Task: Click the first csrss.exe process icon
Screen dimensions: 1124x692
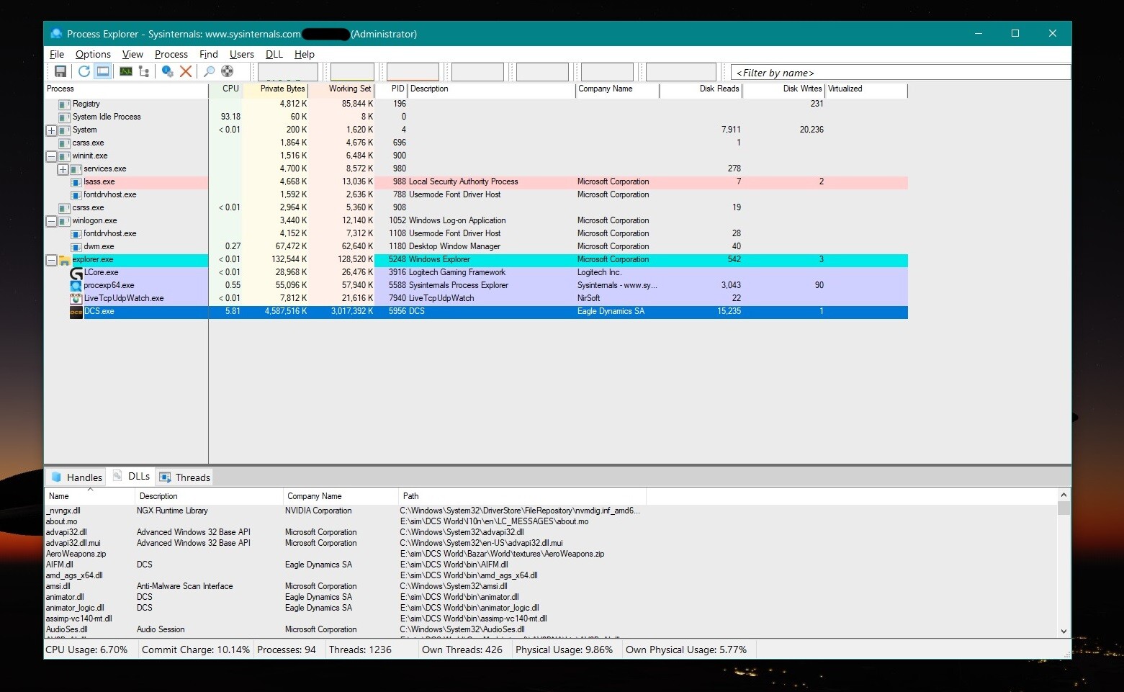Action: (65, 143)
